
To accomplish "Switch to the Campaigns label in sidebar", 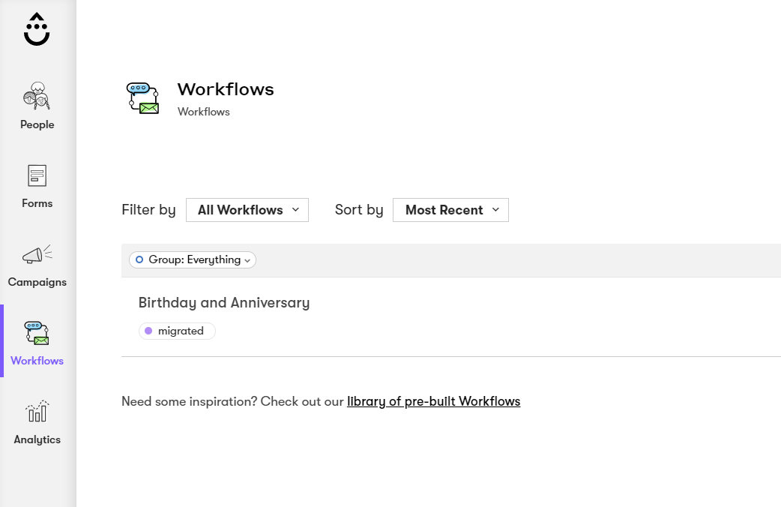I will coord(37,282).
